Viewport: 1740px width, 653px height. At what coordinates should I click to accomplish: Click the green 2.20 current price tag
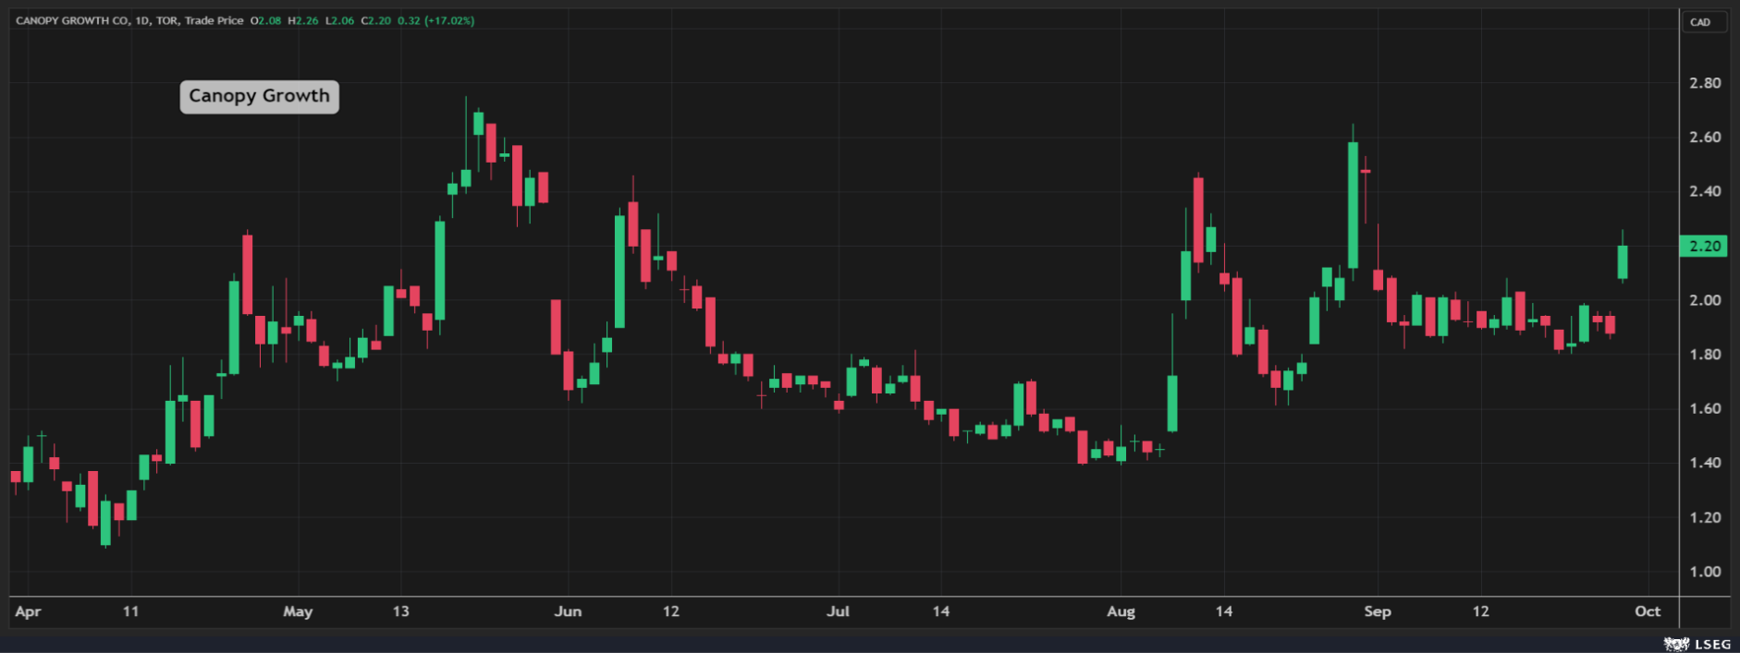pos(1704,246)
